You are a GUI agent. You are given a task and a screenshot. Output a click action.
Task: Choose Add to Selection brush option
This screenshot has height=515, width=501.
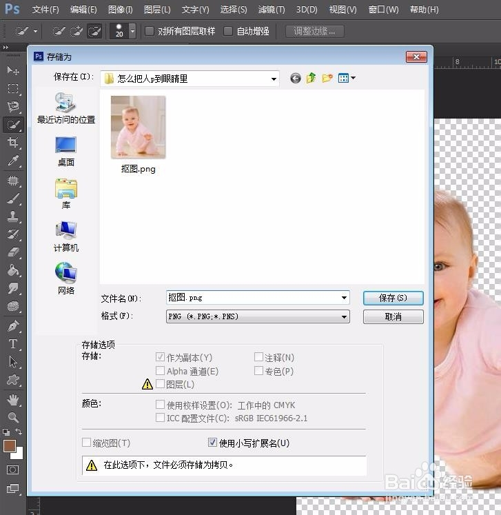(x=76, y=32)
